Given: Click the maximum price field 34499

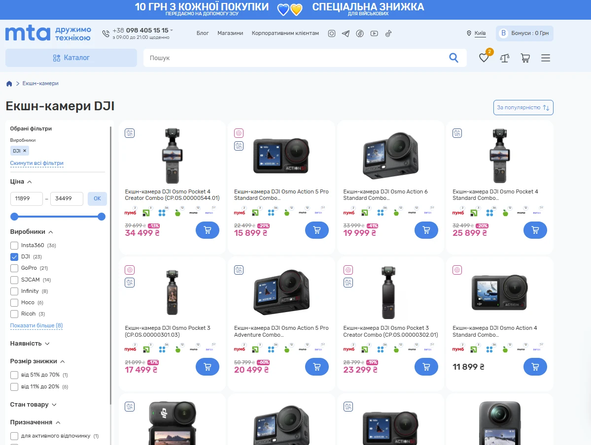Looking at the screenshot, I should click(x=67, y=198).
